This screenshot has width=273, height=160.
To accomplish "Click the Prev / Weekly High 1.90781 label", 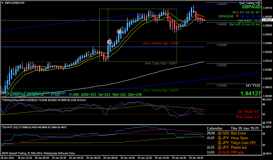I will tap(161, 90).
